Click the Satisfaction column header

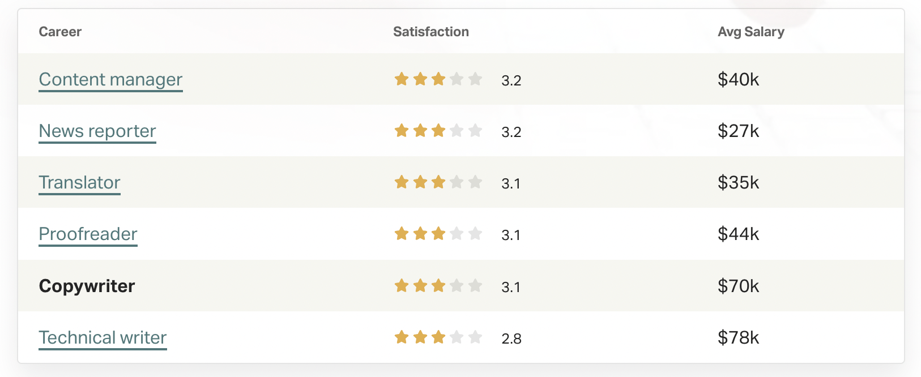431,32
